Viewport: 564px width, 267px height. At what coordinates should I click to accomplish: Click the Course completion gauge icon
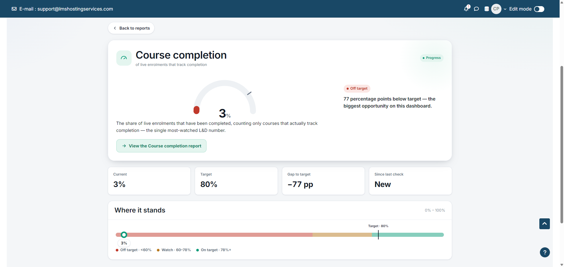click(124, 58)
